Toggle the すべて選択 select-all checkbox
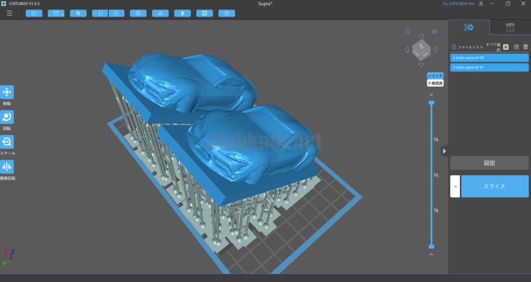 (x=506, y=47)
